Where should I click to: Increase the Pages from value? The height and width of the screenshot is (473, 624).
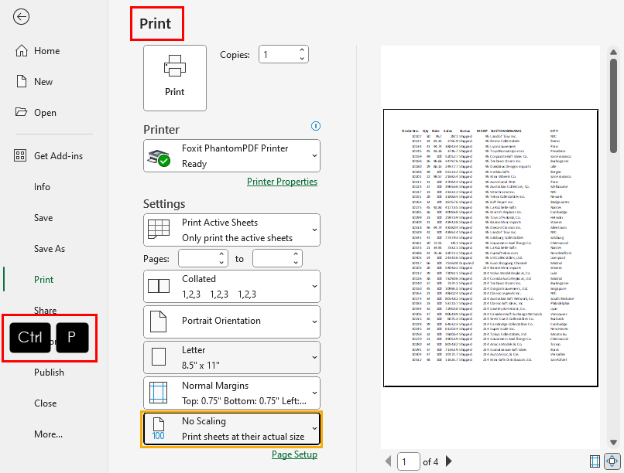click(x=221, y=254)
